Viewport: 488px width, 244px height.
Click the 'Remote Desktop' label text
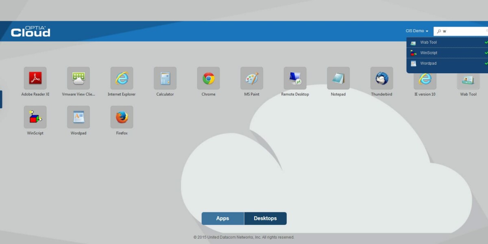coord(295,94)
